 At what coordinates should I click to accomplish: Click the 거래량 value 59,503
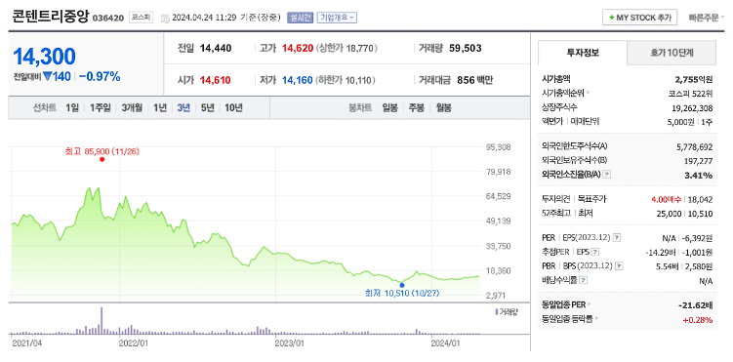466,48
